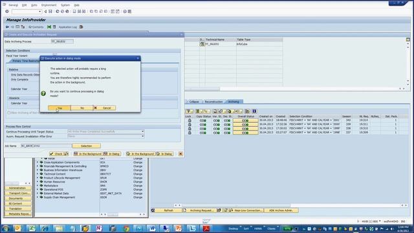Click the lock icon in the CALYEAR 1998 row

(190, 133)
